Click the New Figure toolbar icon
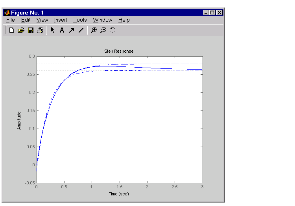Viewport: 295px width, 206px height. click(12, 30)
